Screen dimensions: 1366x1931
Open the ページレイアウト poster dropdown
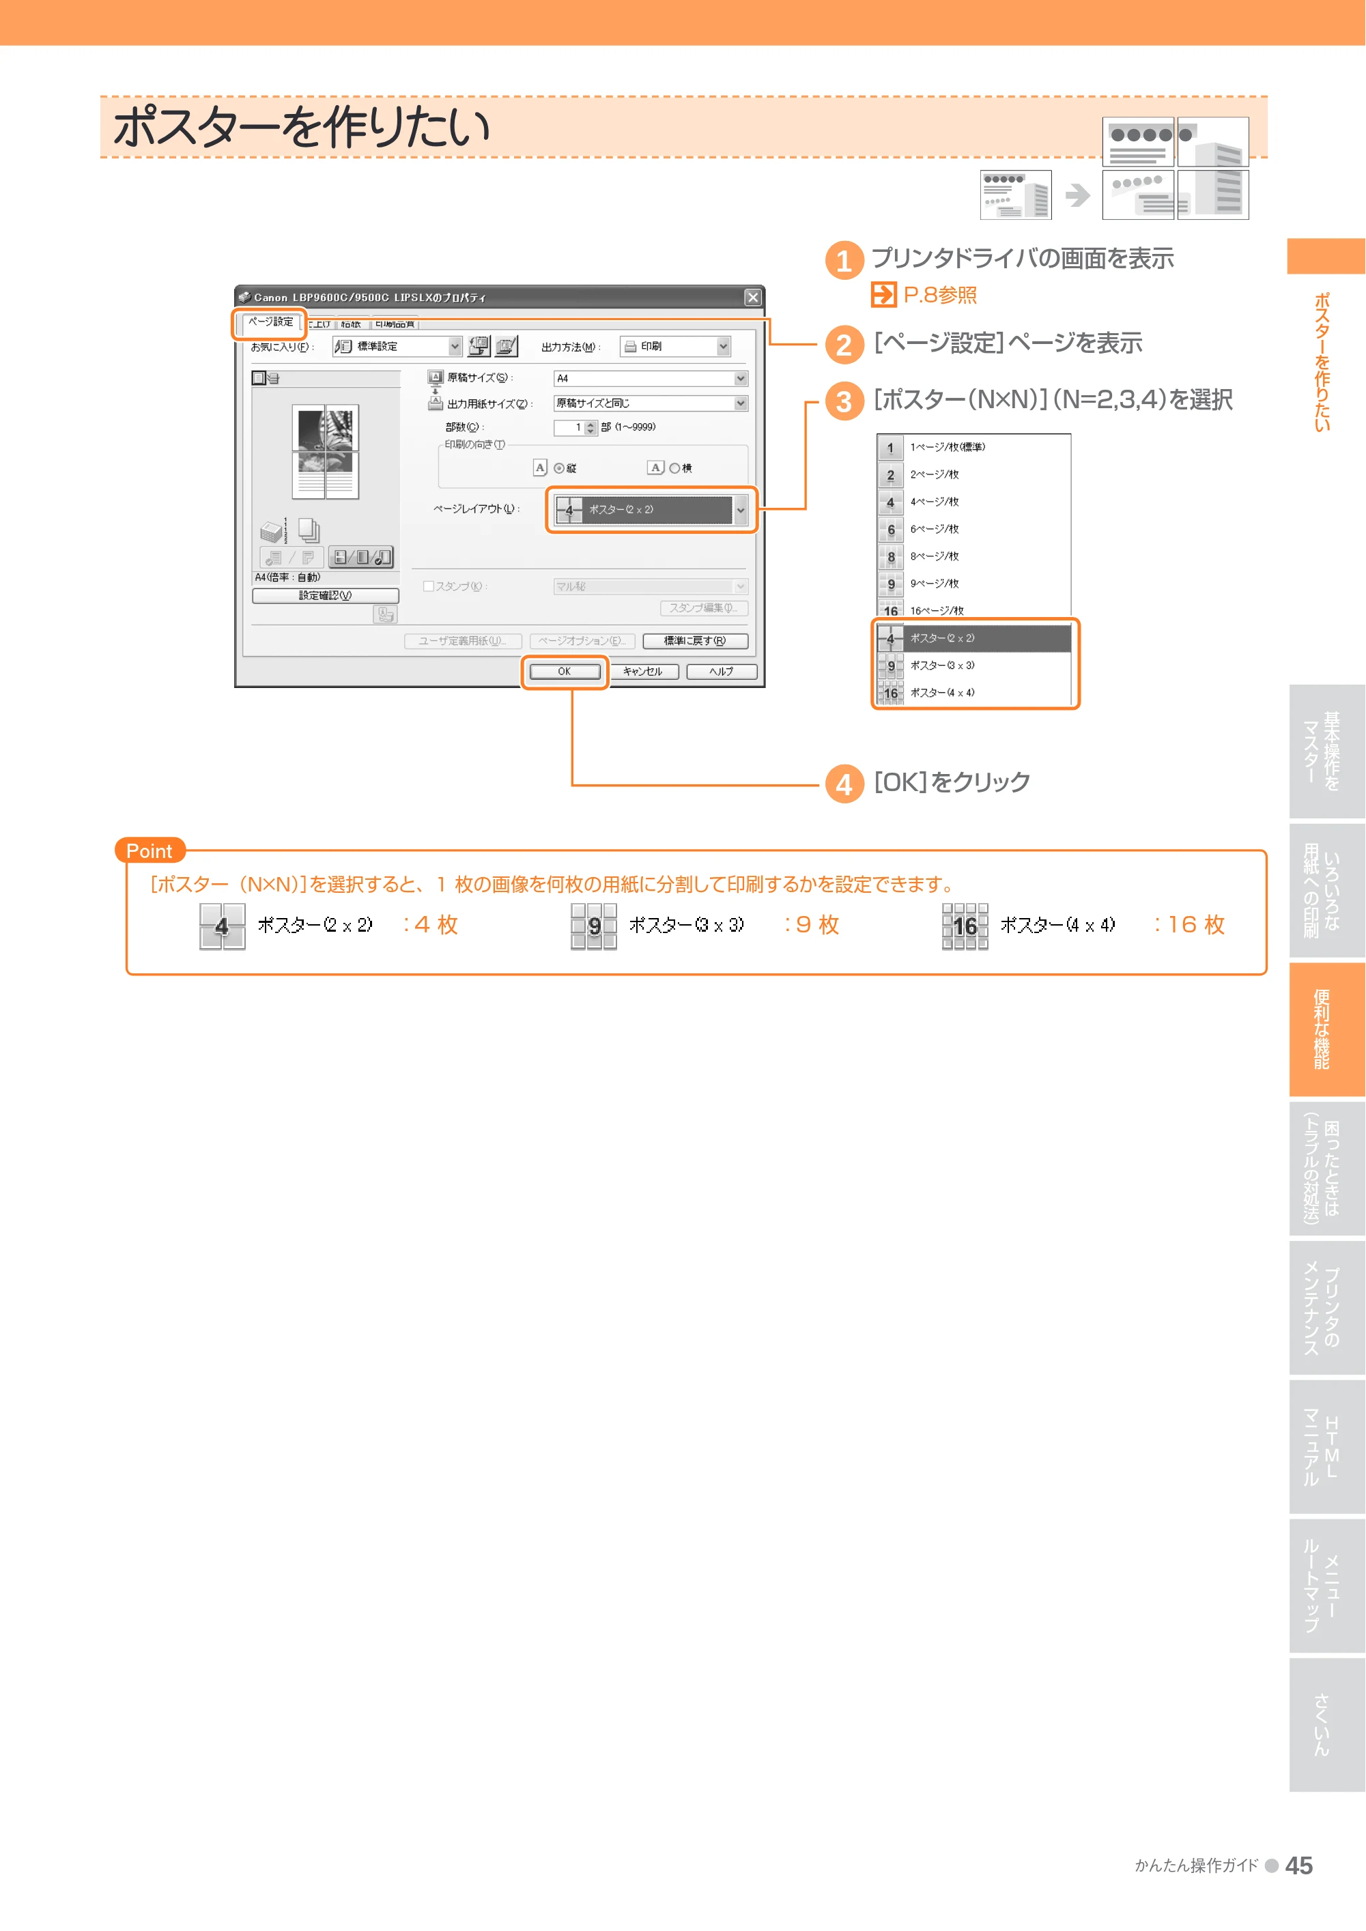point(651,510)
